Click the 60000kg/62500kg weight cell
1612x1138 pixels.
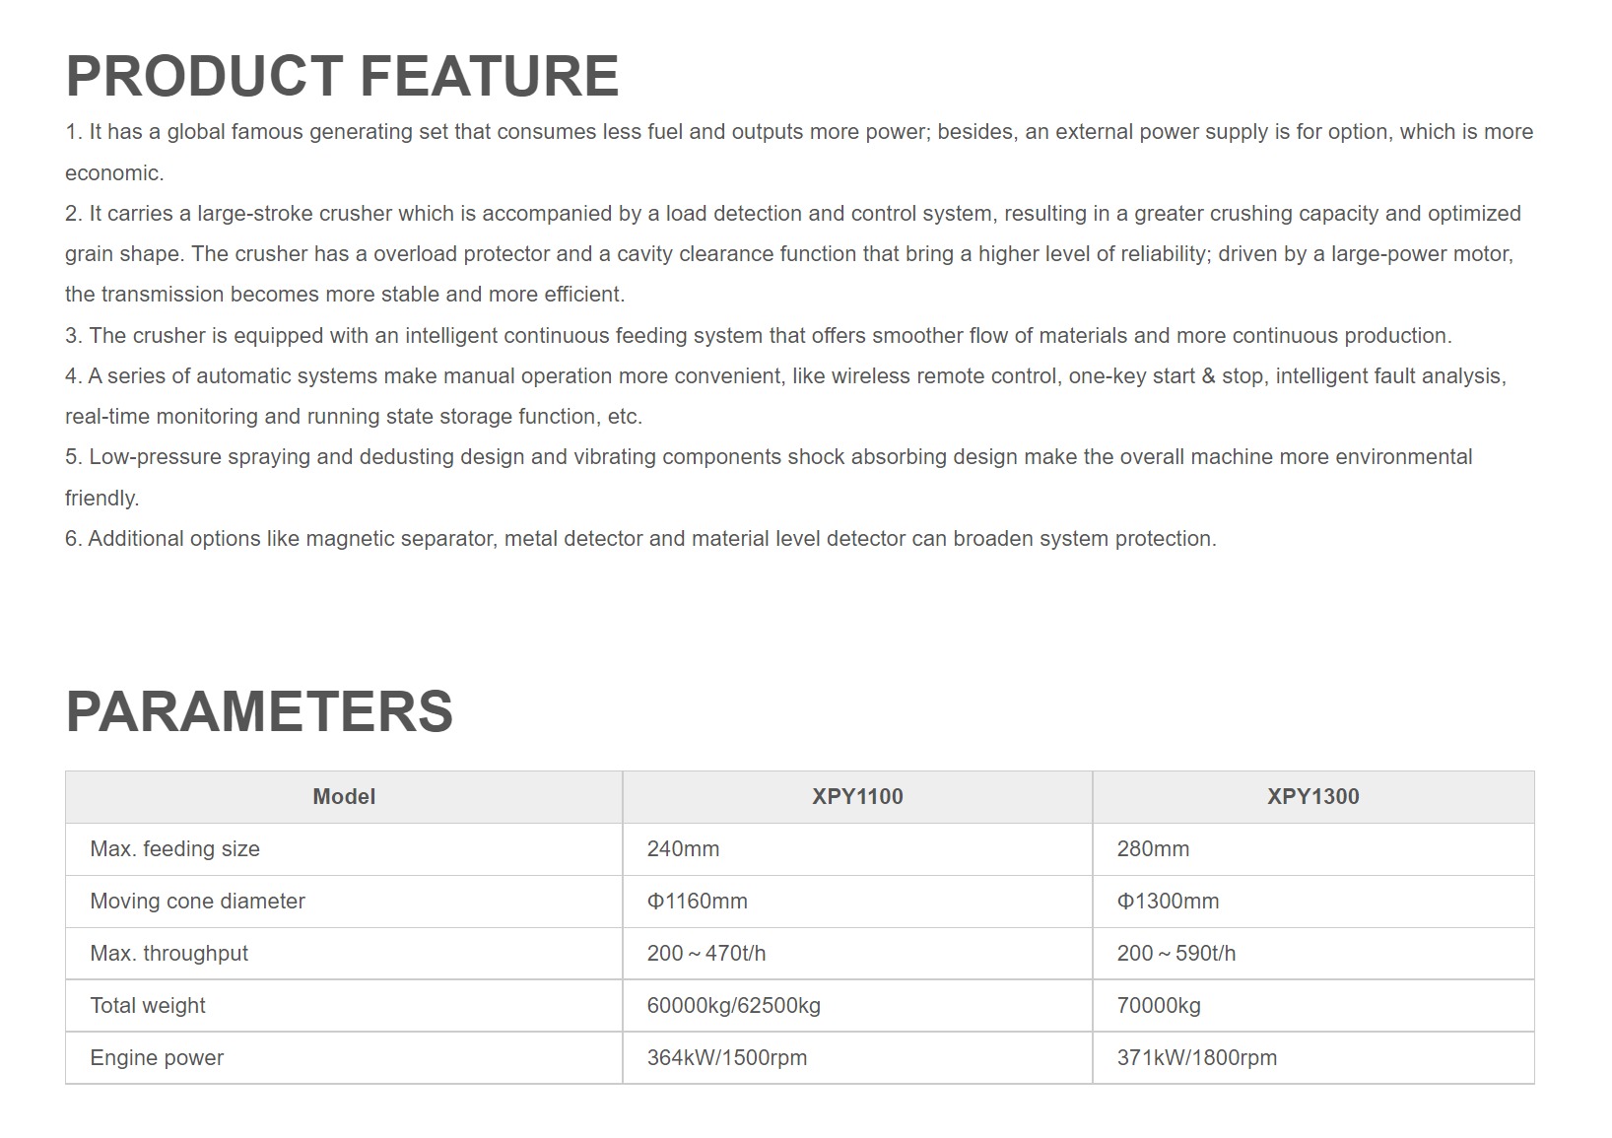tap(733, 1006)
